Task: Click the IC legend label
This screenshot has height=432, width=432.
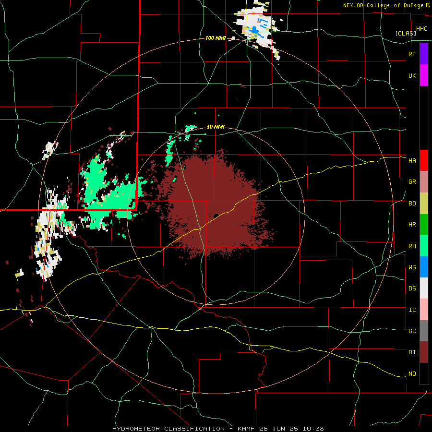Action: tap(412, 310)
